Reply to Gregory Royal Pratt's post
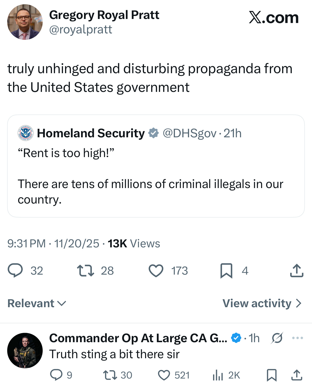Viewport: 312px width, 390px height. (15, 271)
